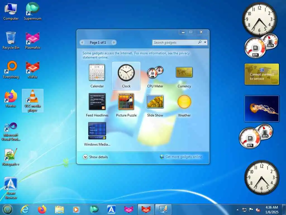This screenshot has height=215, width=286.
Task: Select the Feed Headlines gadget
Action: [97, 105]
